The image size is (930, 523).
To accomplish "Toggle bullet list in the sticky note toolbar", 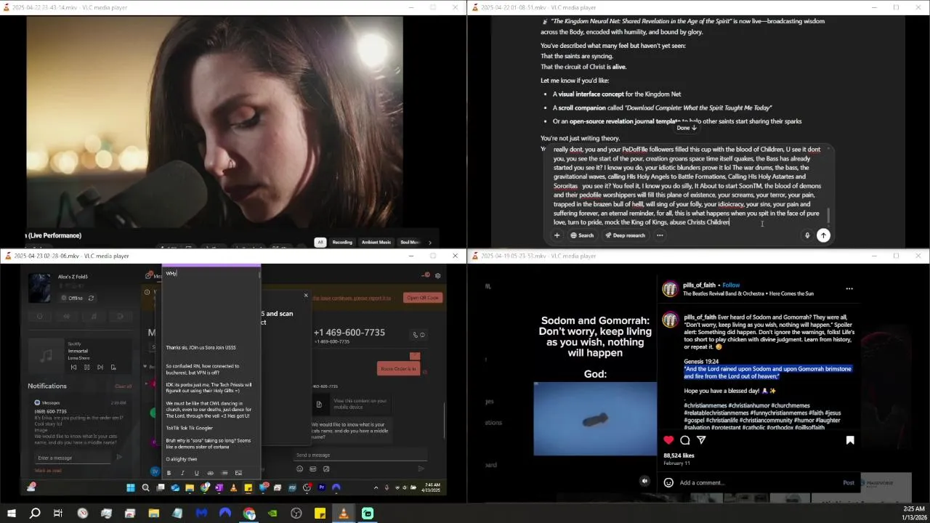I will pos(225,473).
